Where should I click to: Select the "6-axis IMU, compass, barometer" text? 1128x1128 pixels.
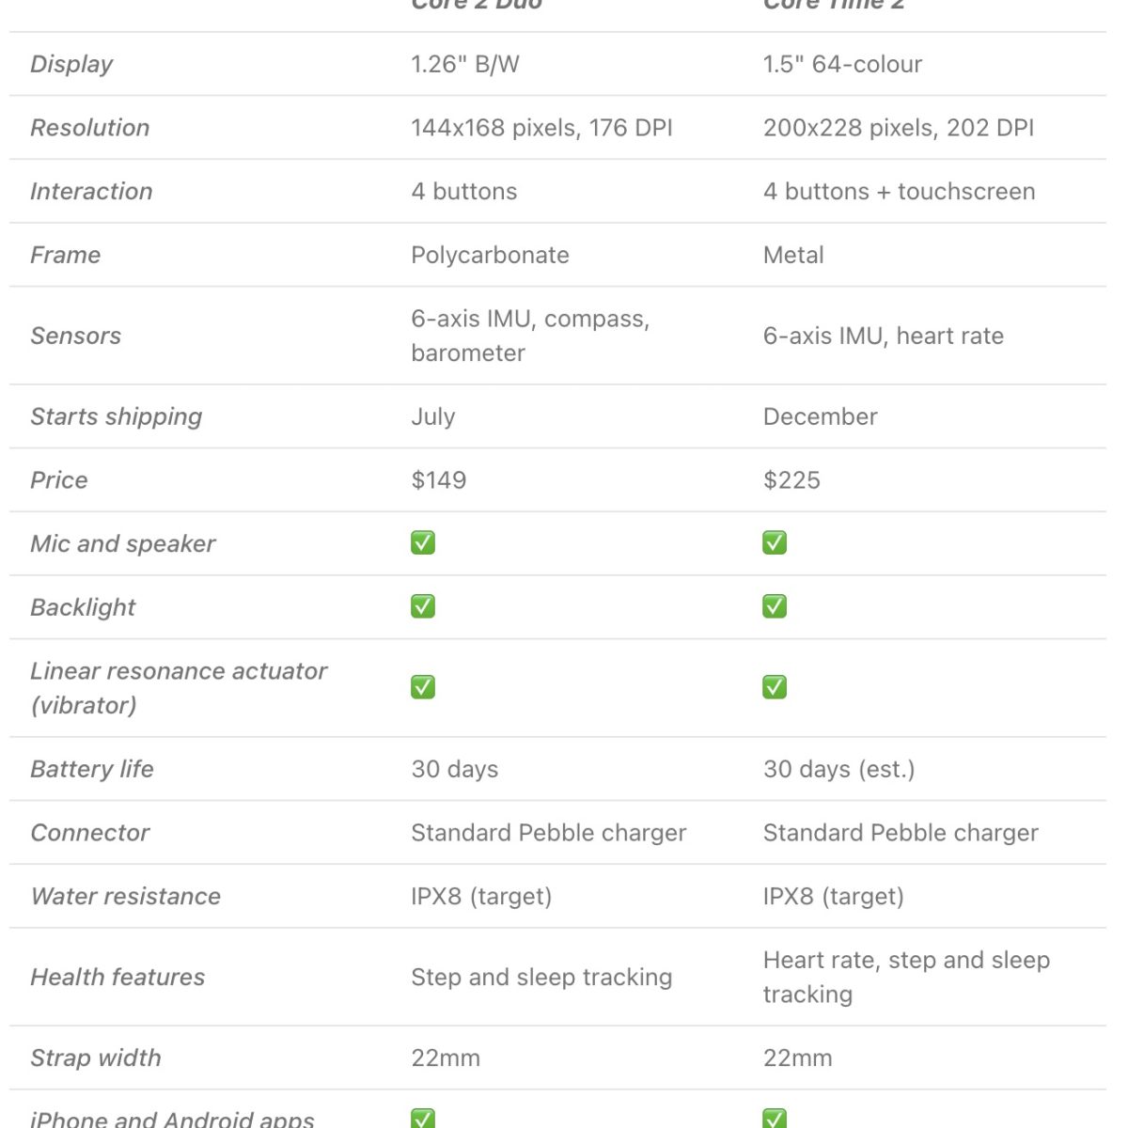point(530,336)
